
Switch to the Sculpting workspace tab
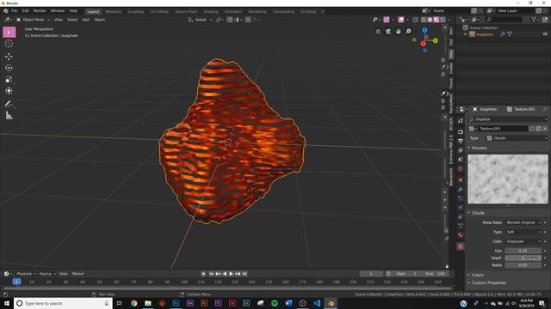click(x=135, y=11)
